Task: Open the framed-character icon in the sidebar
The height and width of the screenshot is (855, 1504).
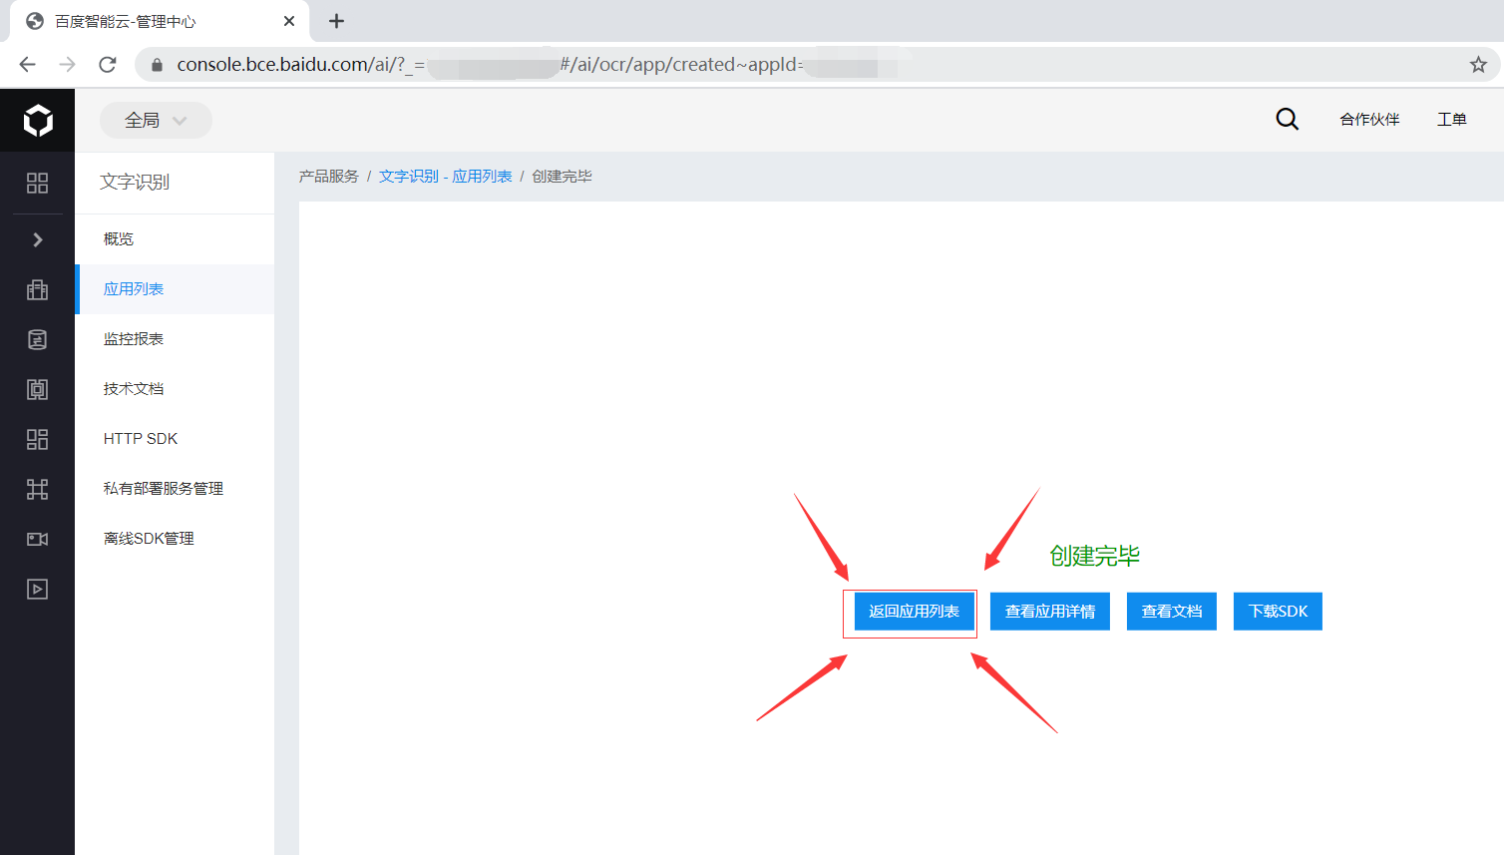Action: point(37,389)
